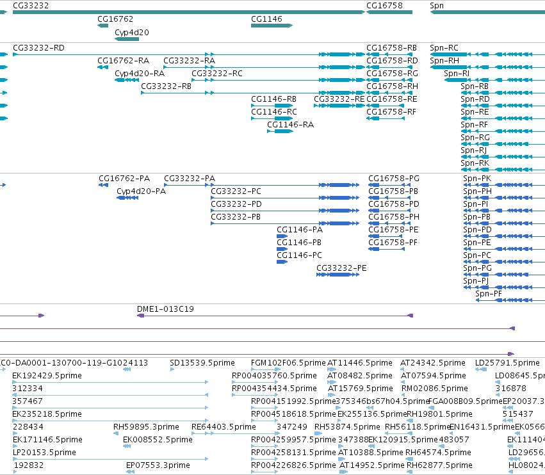Viewport: 545px width, 475px height.
Task: Select the LP20153.5prime EST label
Action: point(44,453)
